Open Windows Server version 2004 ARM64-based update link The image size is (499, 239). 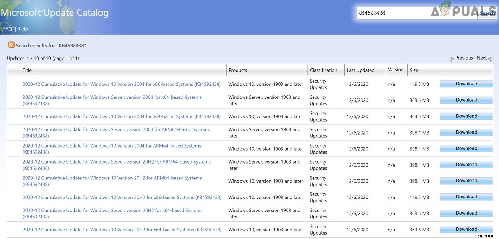tap(116, 133)
